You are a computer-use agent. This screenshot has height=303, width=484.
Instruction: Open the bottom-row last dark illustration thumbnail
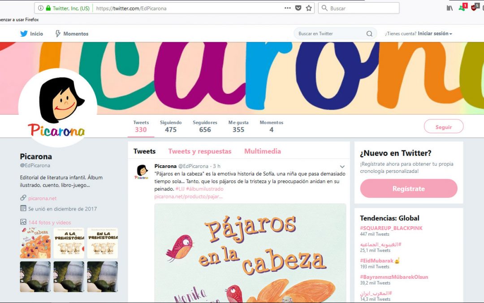point(103,277)
